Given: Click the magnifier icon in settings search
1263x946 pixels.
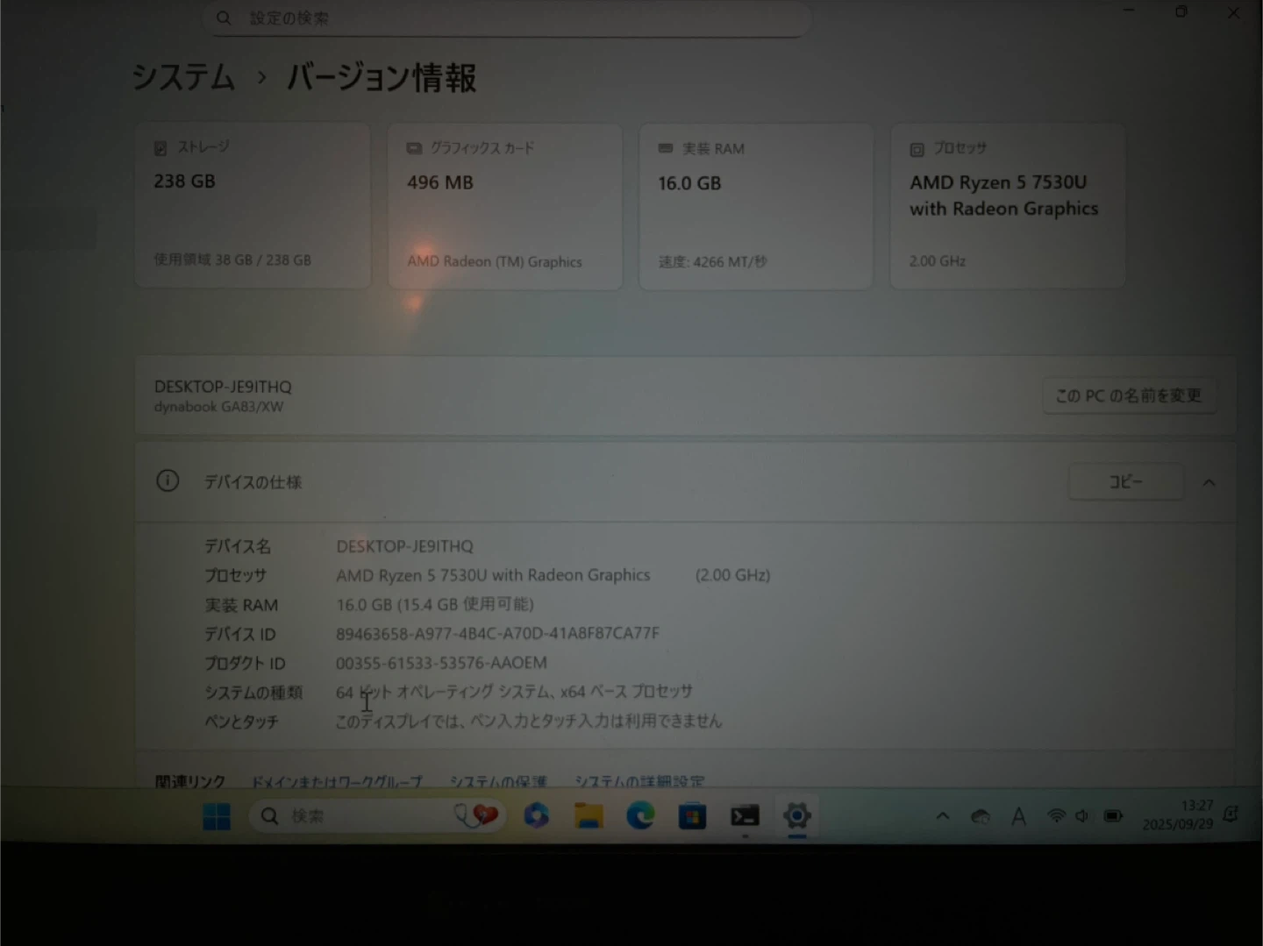Looking at the screenshot, I should [x=224, y=18].
